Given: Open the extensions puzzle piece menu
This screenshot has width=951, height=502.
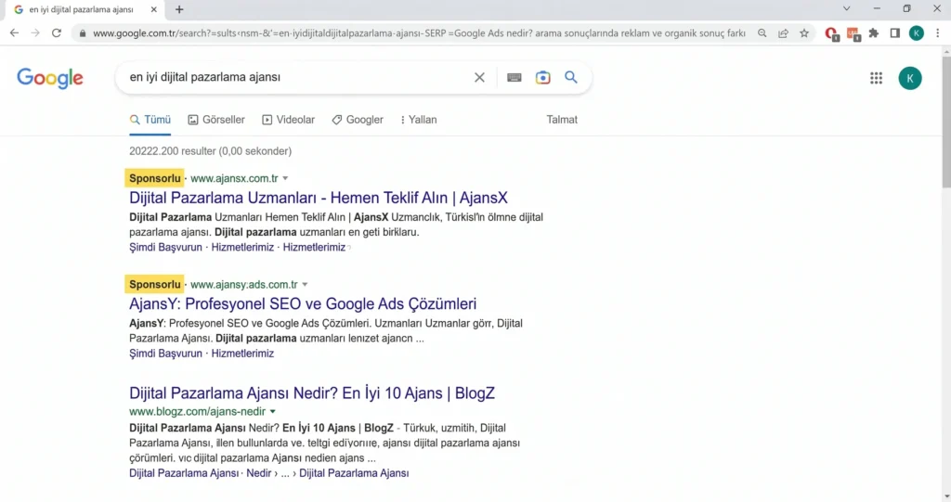Looking at the screenshot, I should pyautogui.click(x=873, y=33).
